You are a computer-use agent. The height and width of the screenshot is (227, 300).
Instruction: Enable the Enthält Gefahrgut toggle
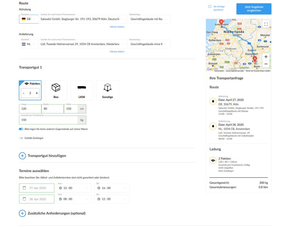[x=21, y=138]
